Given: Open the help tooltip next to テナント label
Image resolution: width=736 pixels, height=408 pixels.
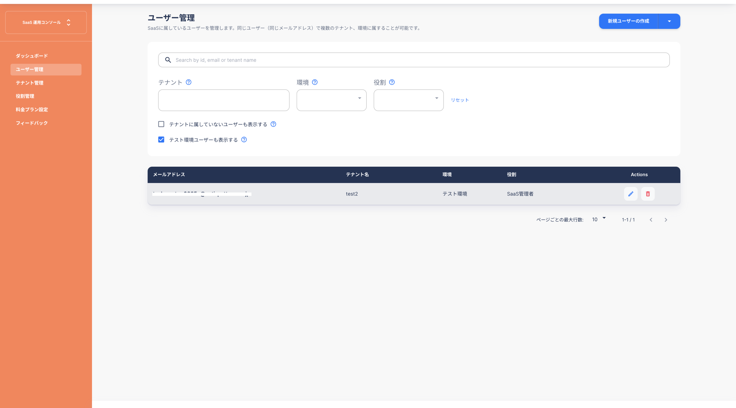Looking at the screenshot, I should 189,82.
